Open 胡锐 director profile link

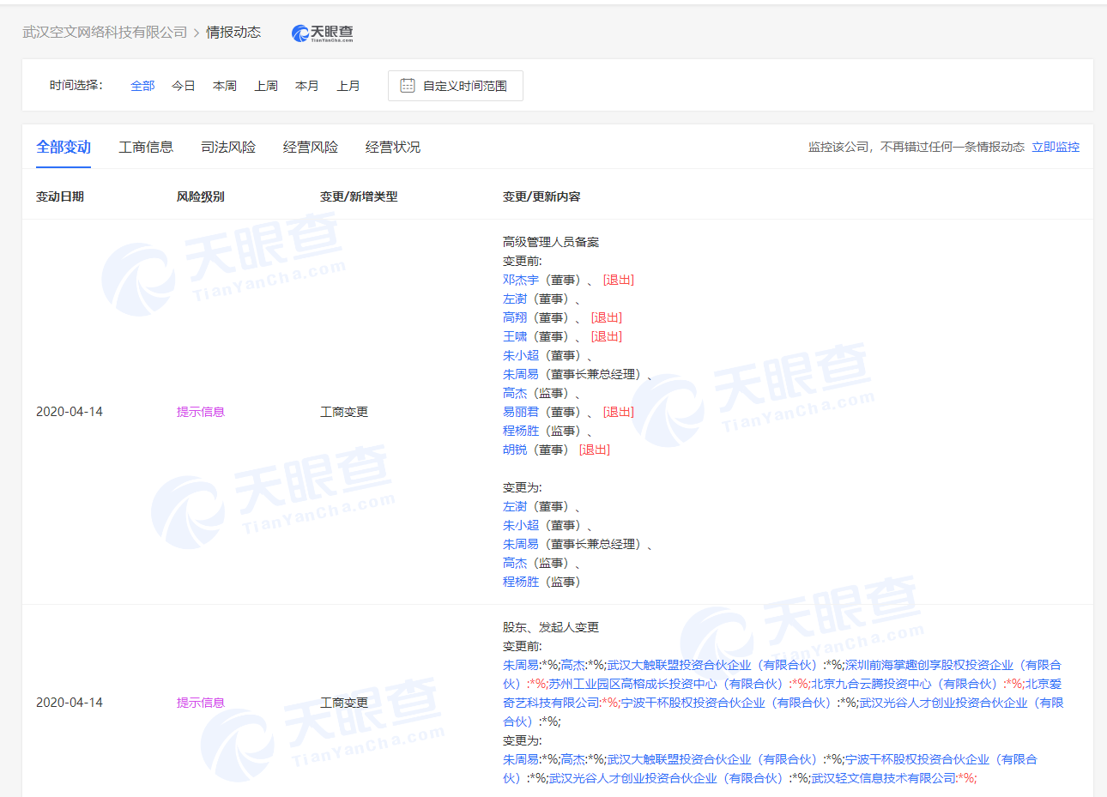click(x=515, y=450)
